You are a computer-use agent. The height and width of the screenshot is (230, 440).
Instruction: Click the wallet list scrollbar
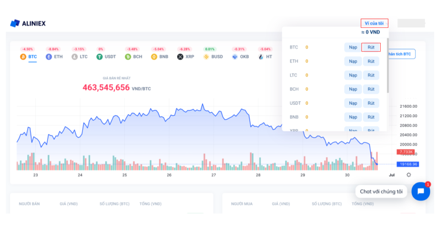point(388,64)
